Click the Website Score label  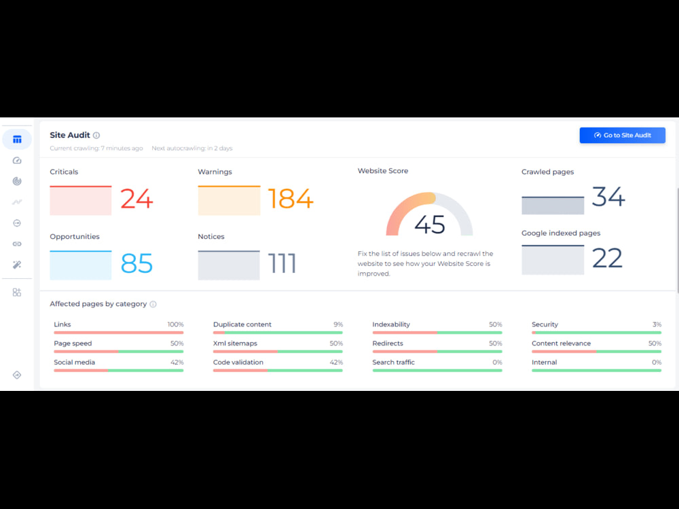click(x=383, y=171)
